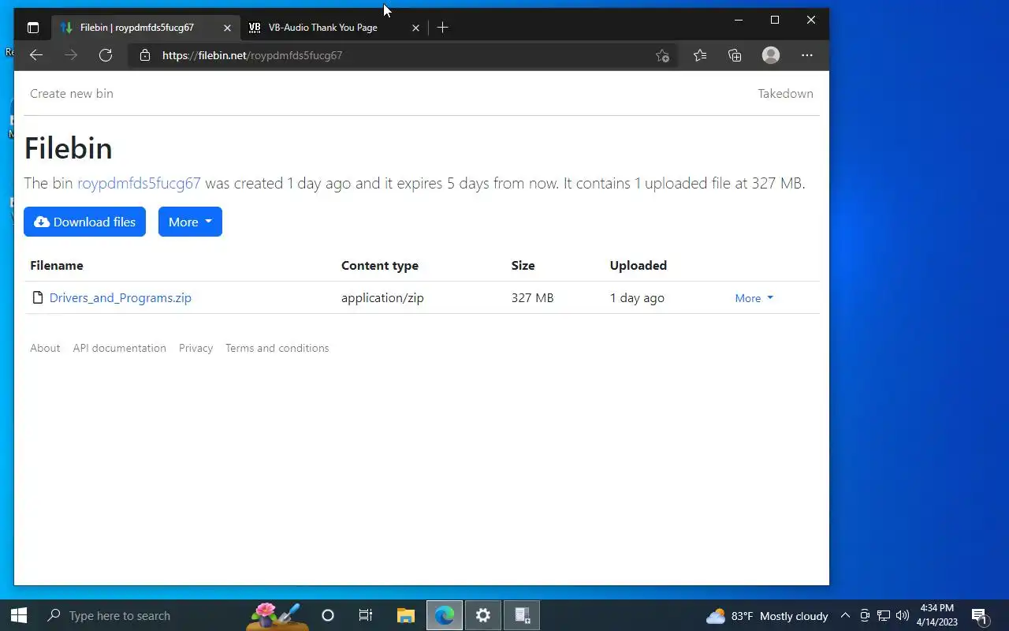Expand the blue More dropdown button
1009x631 pixels.
190,222
